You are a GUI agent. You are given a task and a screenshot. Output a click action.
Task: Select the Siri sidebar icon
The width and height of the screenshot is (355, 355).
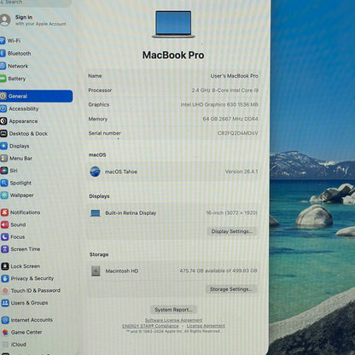click(3, 171)
